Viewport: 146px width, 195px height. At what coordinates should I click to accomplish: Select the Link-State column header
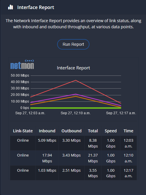(x=23, y=131)
